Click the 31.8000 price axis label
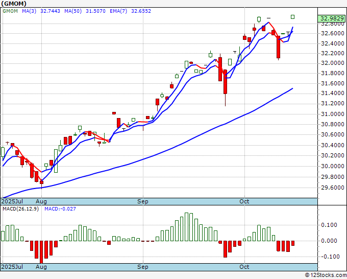 click(x=333, y=73)
